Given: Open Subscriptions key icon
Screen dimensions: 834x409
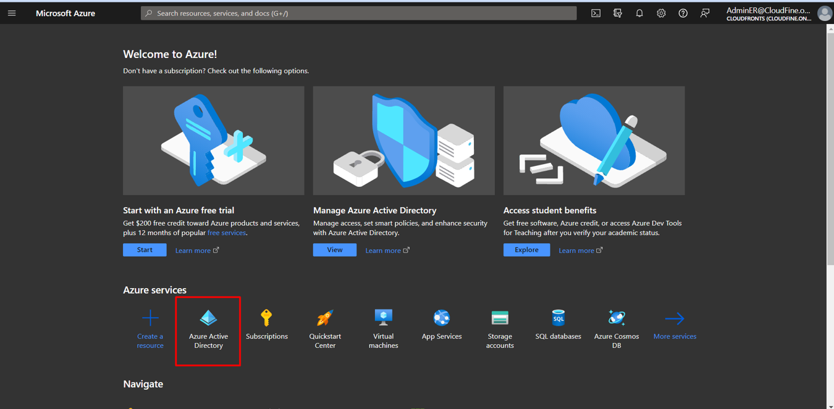Looking at the screenshot, I should [266, 318].
